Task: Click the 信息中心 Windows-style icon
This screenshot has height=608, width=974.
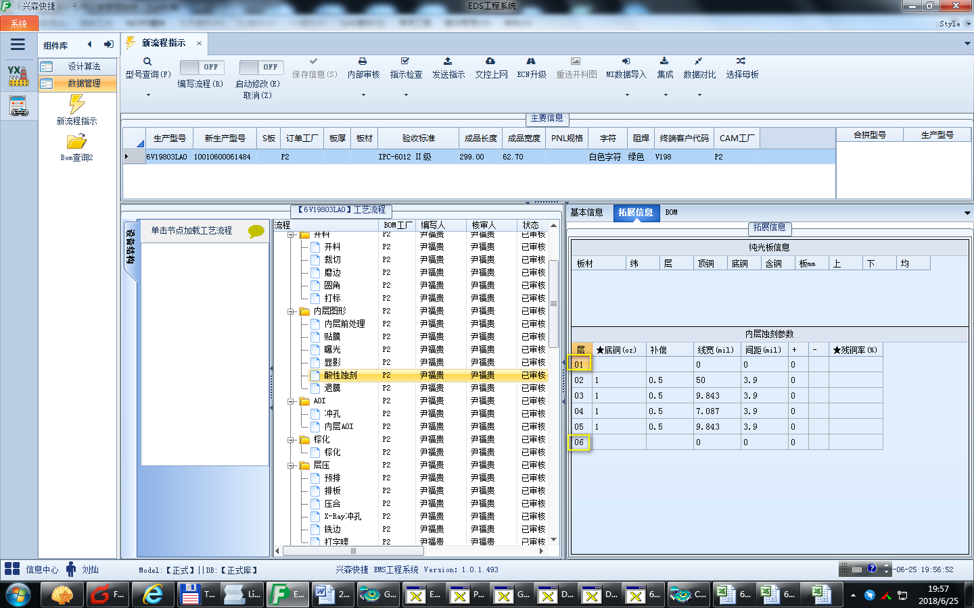Action: click(x=12, y=569)
